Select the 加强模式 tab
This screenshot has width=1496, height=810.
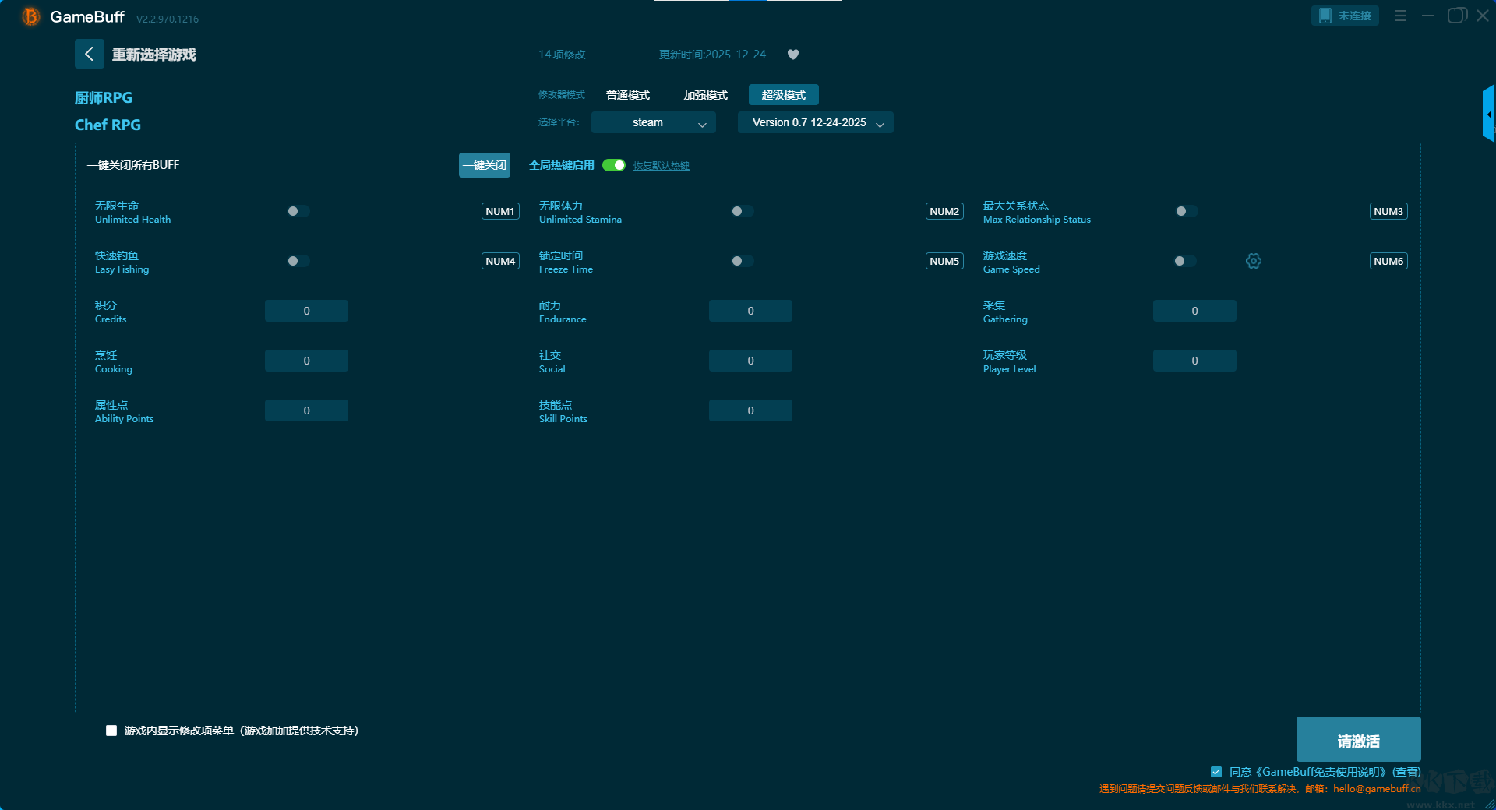(x=705, y=95)
